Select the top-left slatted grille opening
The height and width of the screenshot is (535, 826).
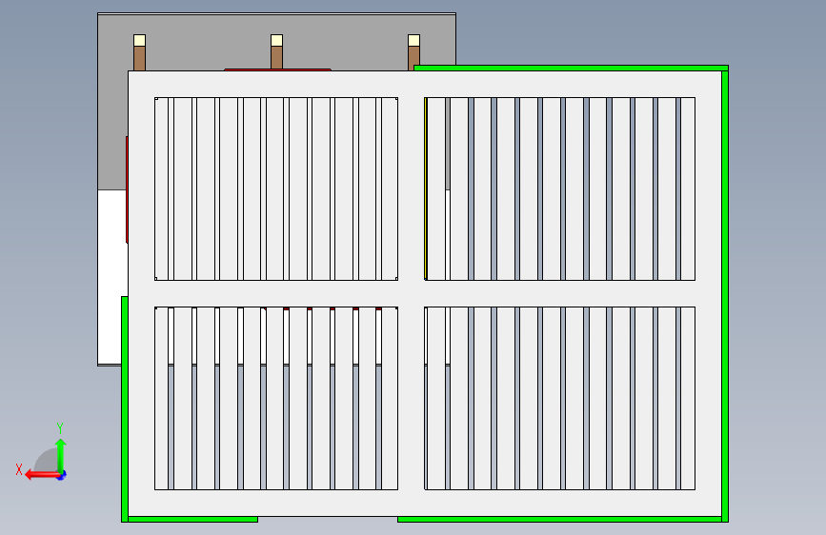276,188
